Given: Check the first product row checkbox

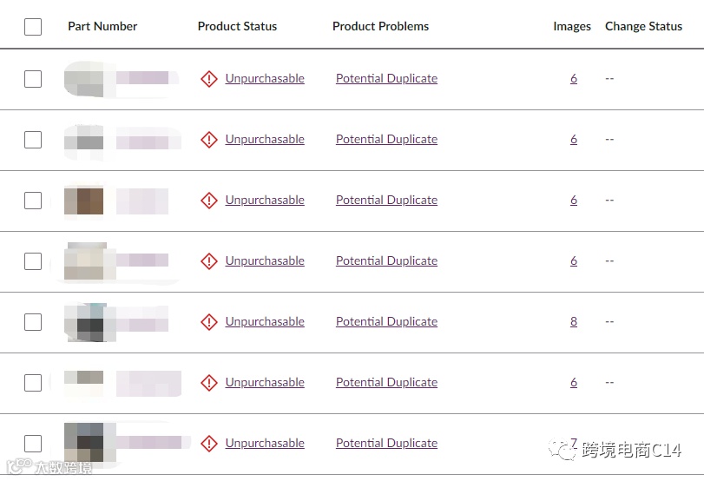Looking at the screenshot, I should pos(33,79).
